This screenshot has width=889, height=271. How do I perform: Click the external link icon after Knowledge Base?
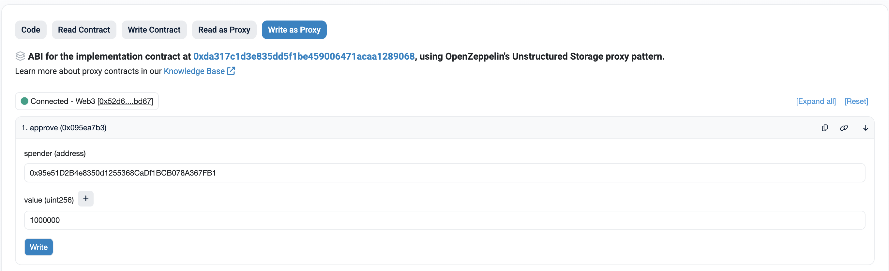click(231, 71)
